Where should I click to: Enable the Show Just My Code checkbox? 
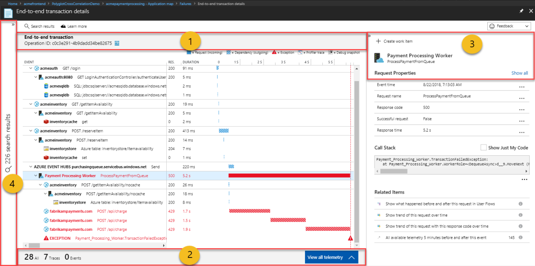click(483, 147)
